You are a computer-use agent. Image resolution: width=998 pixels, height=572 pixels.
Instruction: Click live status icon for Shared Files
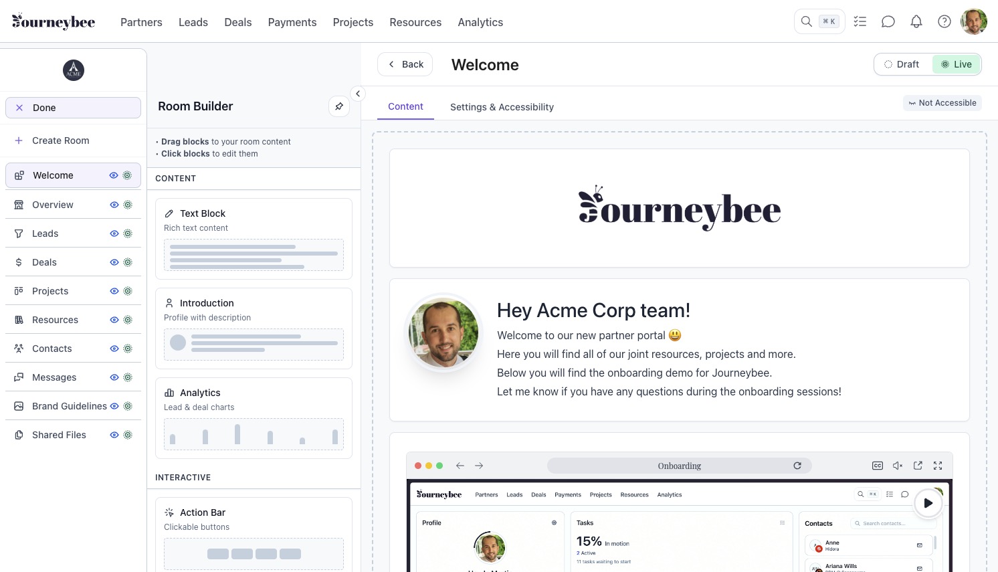pyautogui.click(x=128, y=435)
